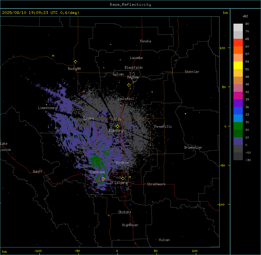
Task: Select the Strathmore label
Action: [x=156, y=184]
